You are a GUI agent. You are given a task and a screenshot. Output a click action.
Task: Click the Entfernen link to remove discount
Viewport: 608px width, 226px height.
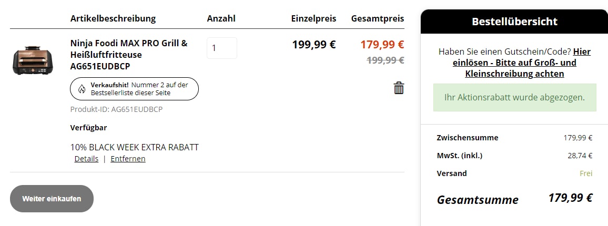point(128,159)
